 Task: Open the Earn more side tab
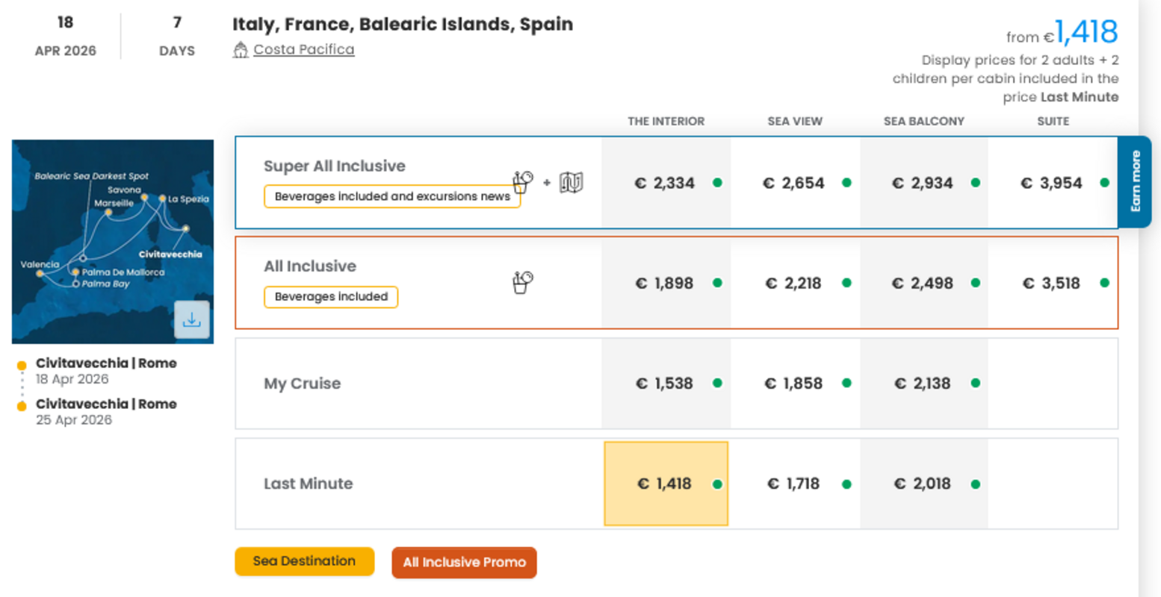coord(1135,181)
